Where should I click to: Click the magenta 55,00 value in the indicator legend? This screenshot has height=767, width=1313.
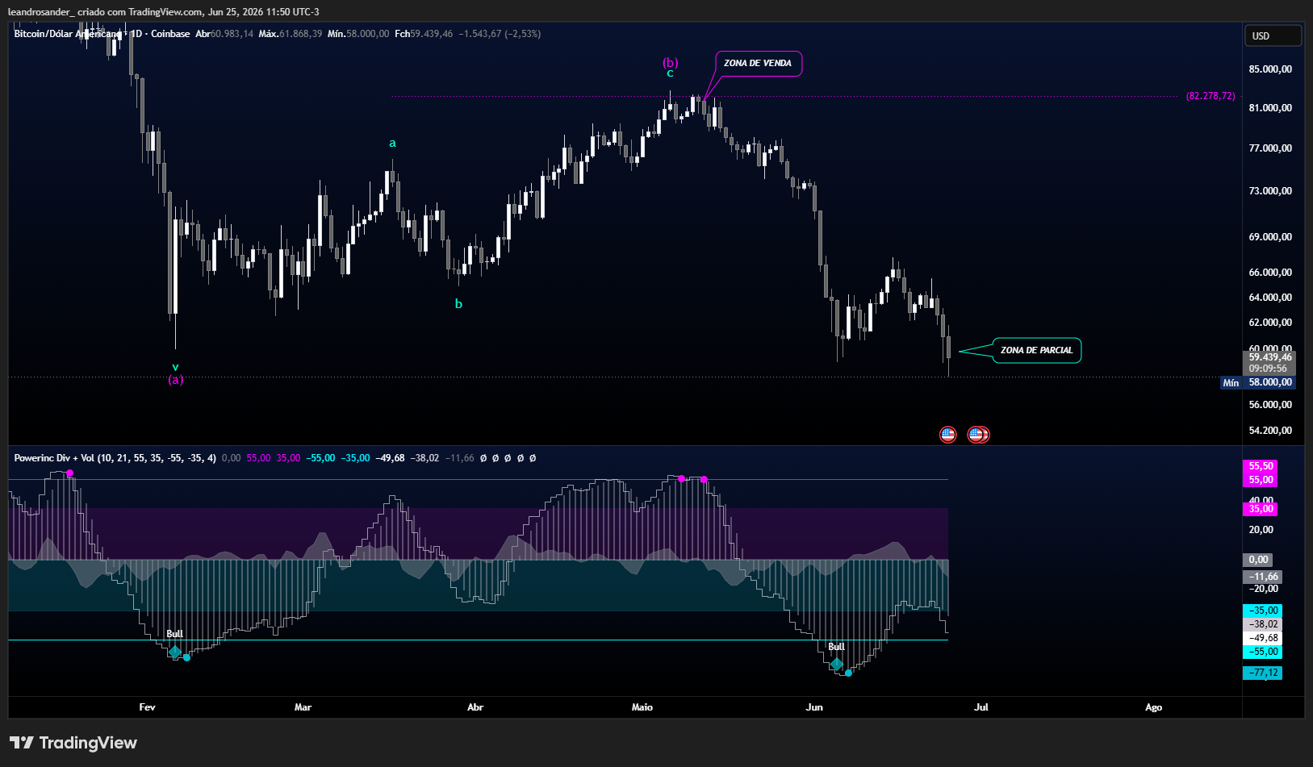[258, 458]
